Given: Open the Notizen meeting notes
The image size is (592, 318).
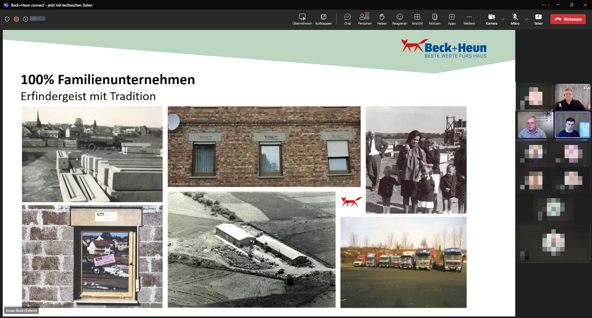Looking at the screenshot, I should [434, 19].
